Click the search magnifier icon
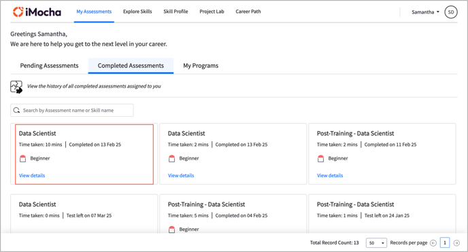The image size is (468, 252). pos(17,110)
